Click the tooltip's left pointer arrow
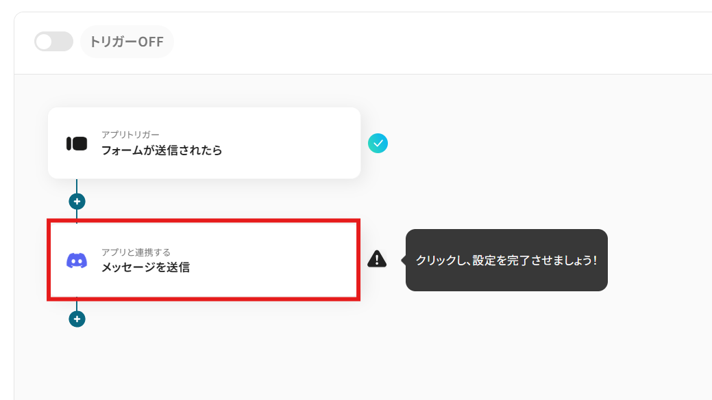 click(x=403, y=260)
